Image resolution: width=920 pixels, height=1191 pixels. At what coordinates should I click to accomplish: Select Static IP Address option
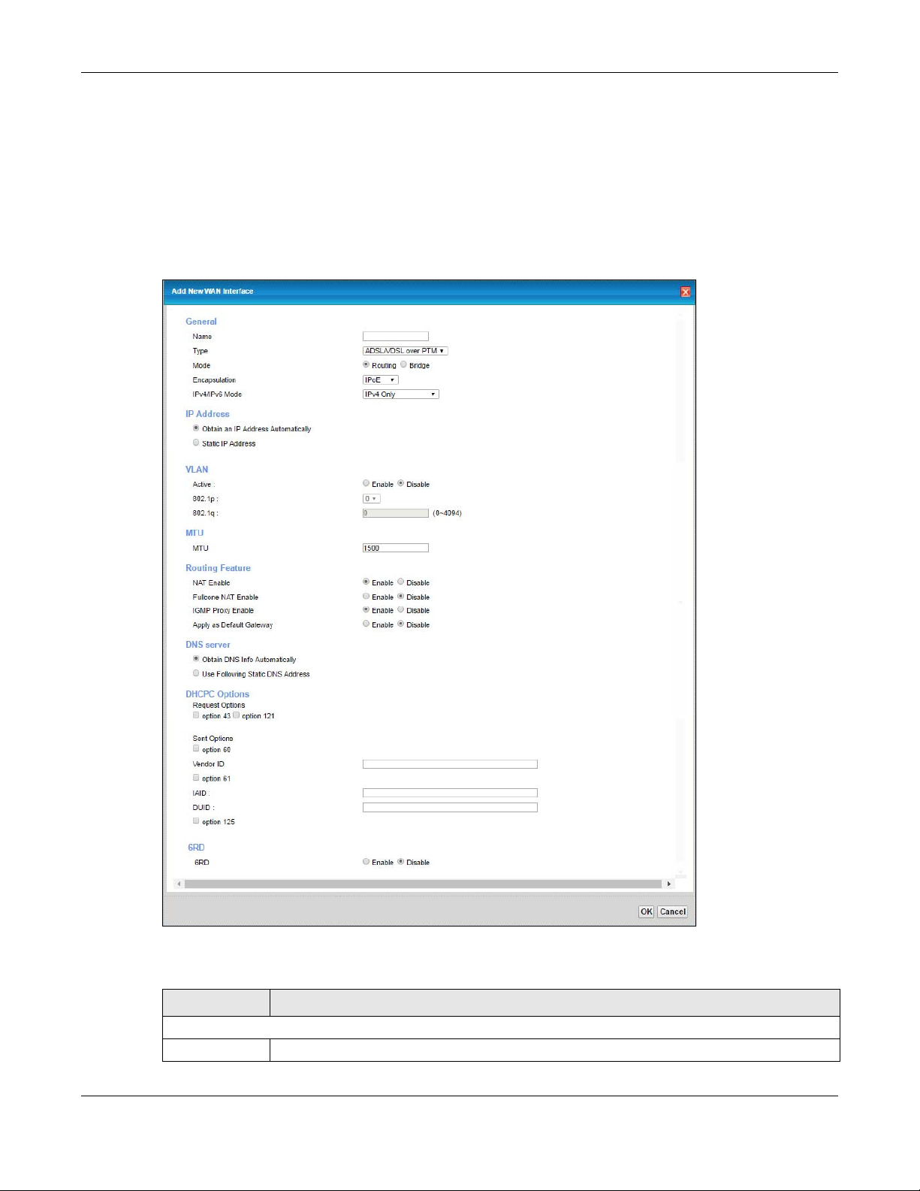coord(196,443)
